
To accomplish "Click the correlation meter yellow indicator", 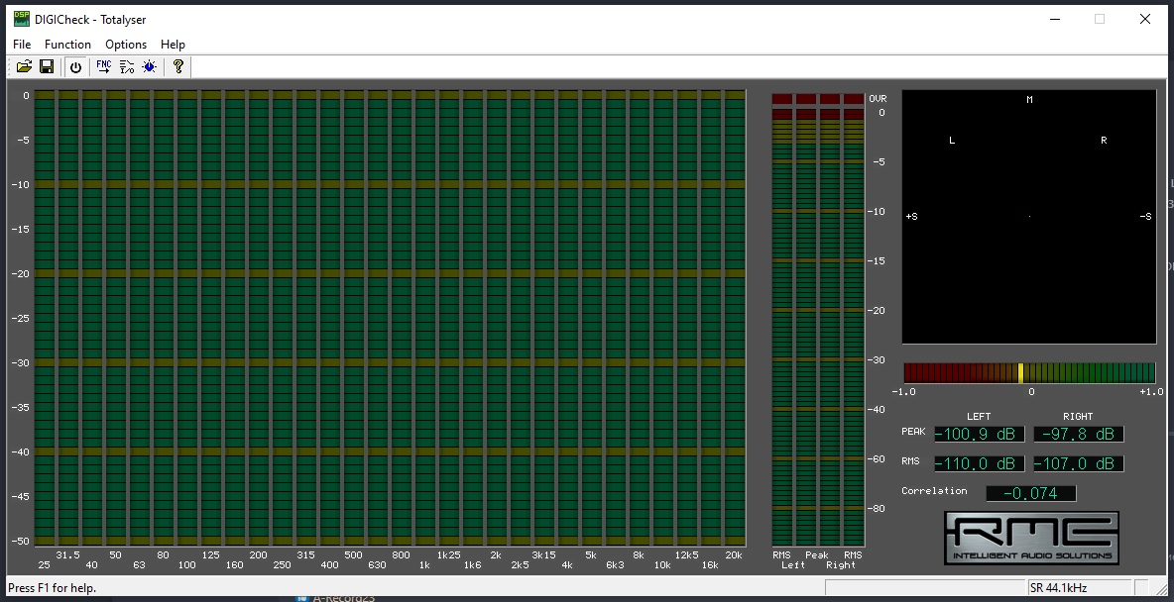I will (x=1020, y=372).
